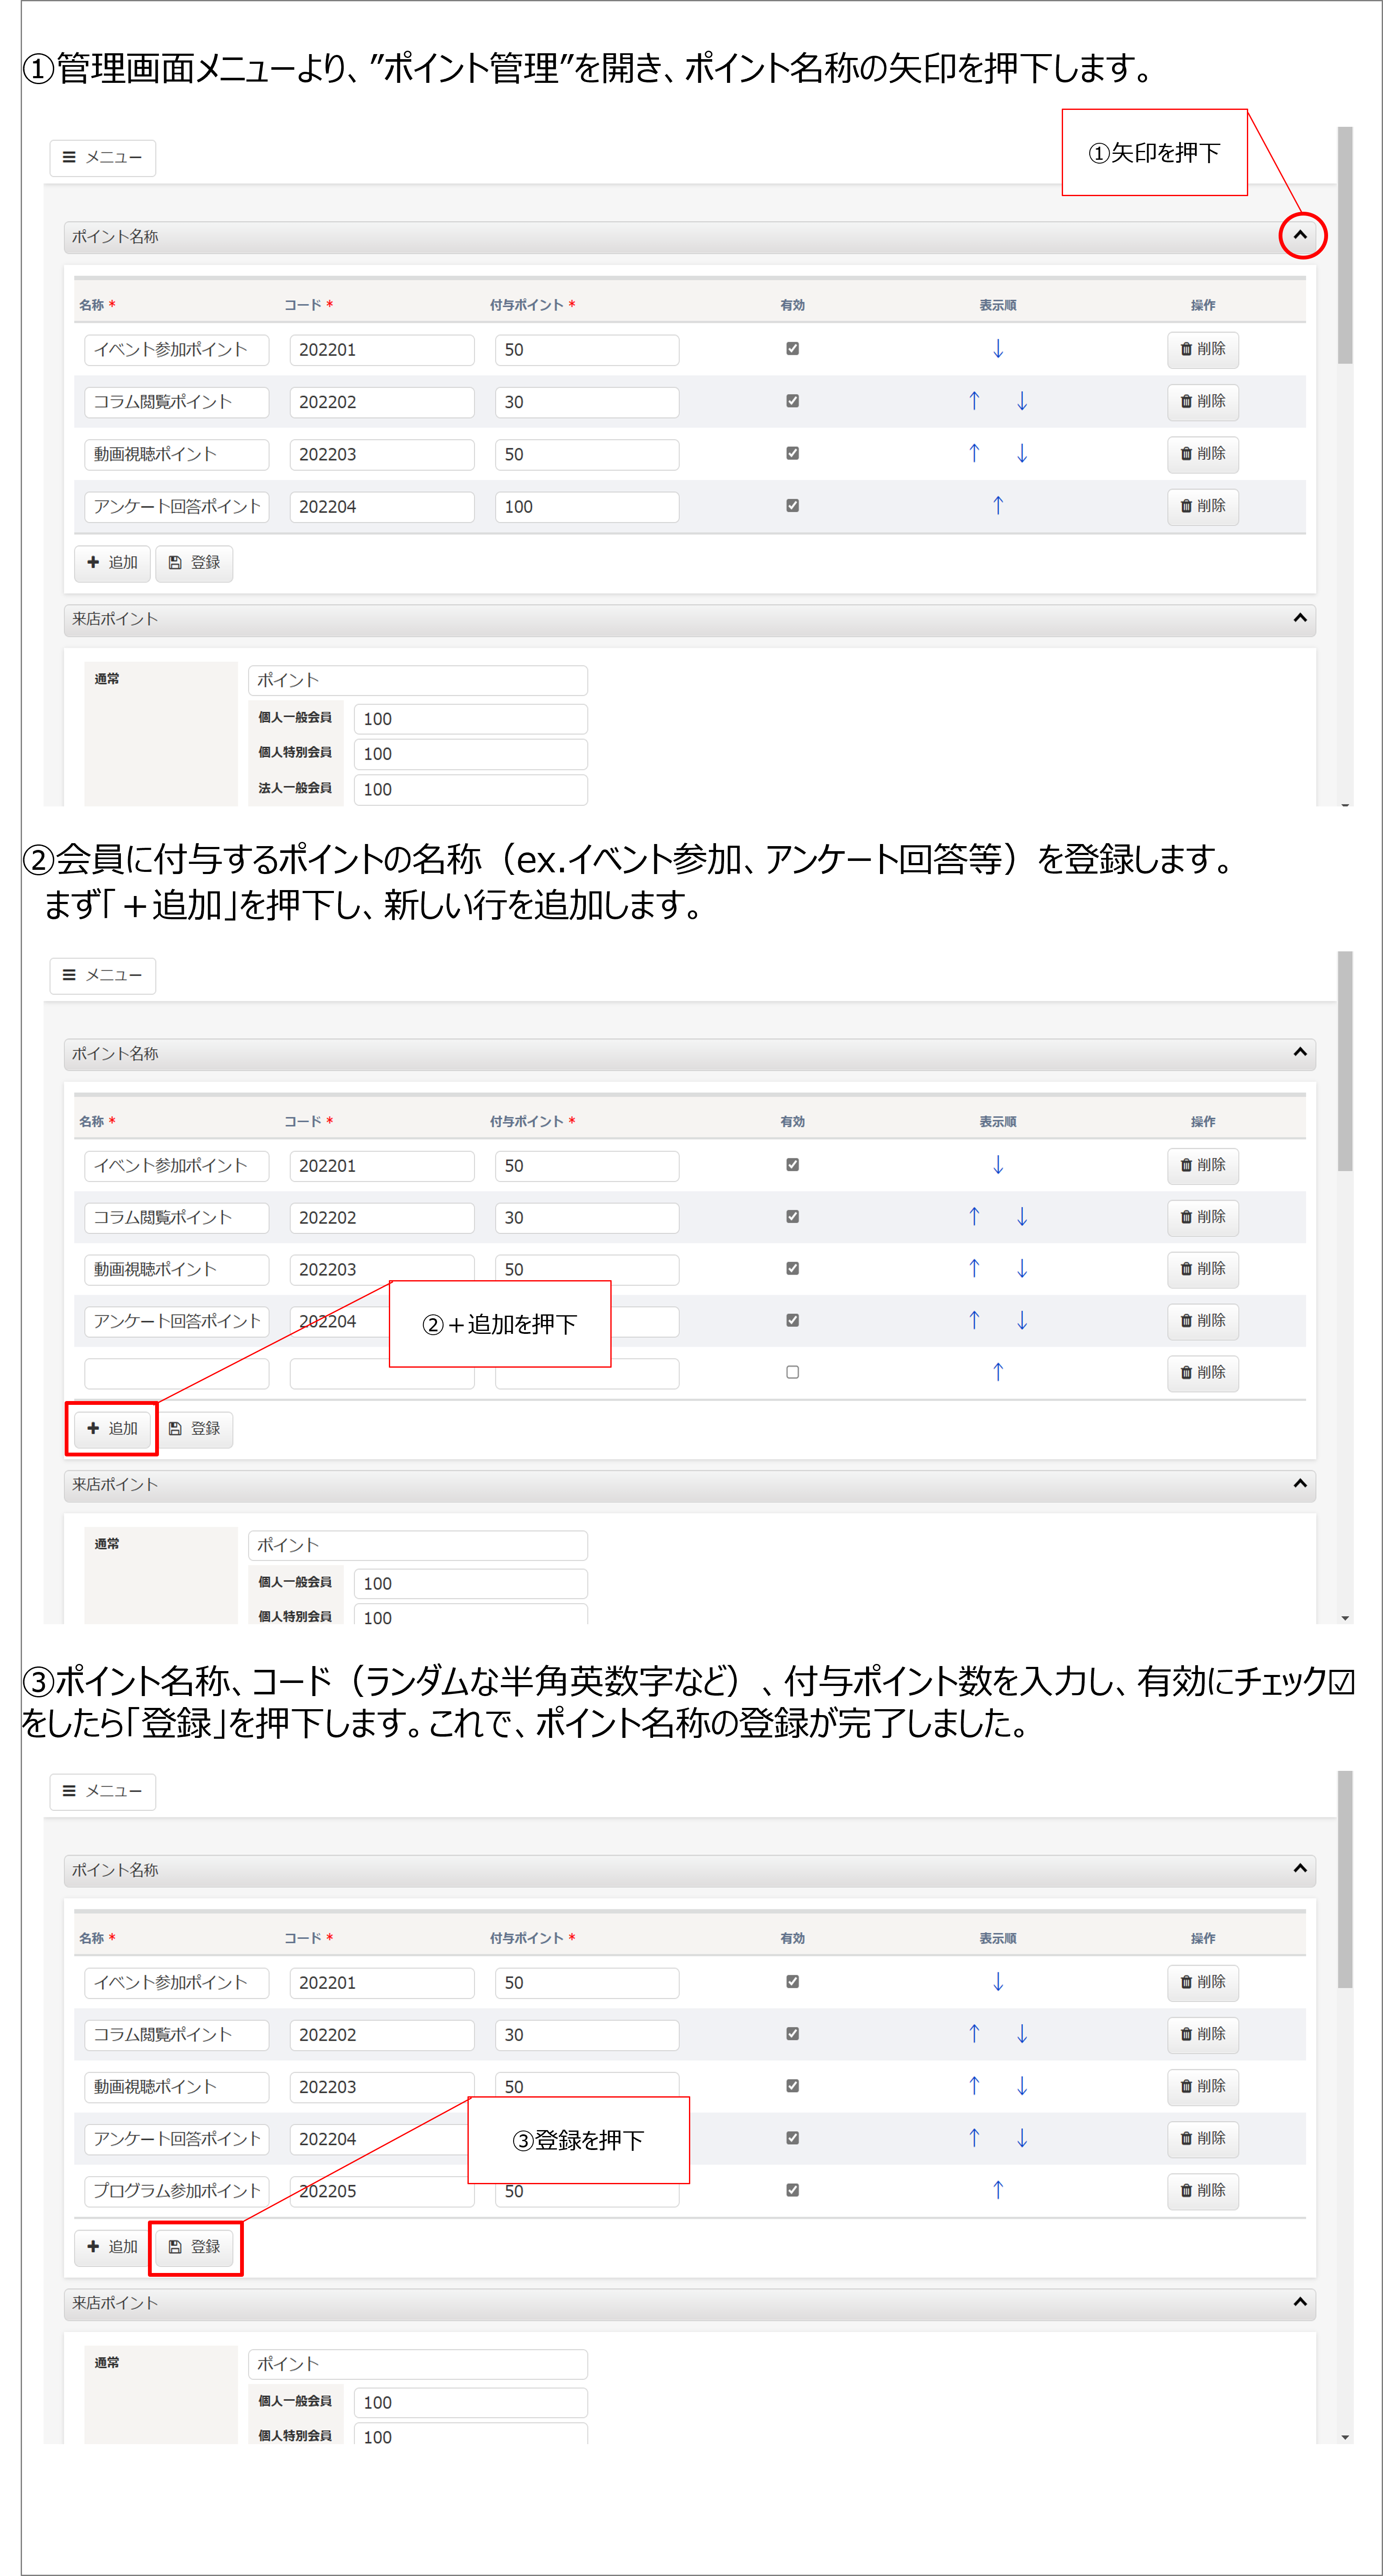
Task: In step ③ screenshot, move アンケート回答ポイント row up
Action: tap(974, 2138)
